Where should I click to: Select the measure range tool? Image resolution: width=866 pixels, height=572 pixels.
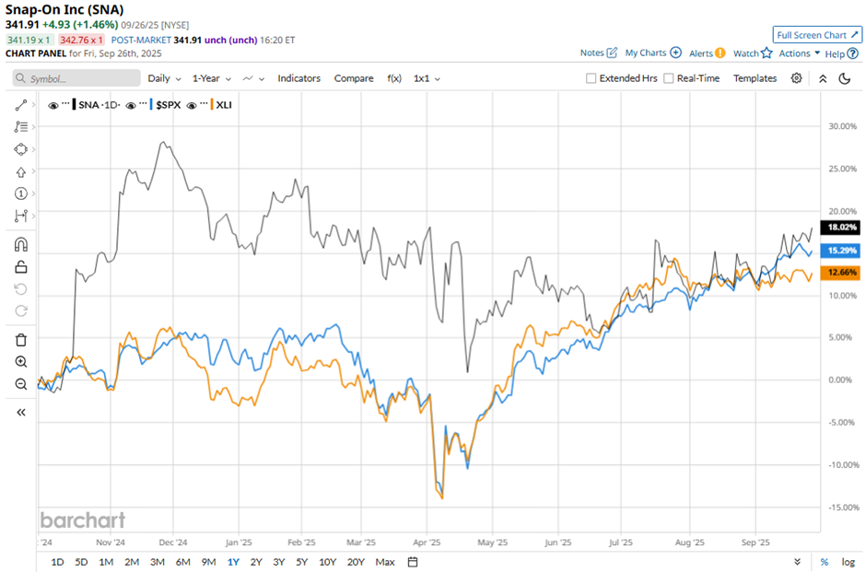(x=20, y=216)
